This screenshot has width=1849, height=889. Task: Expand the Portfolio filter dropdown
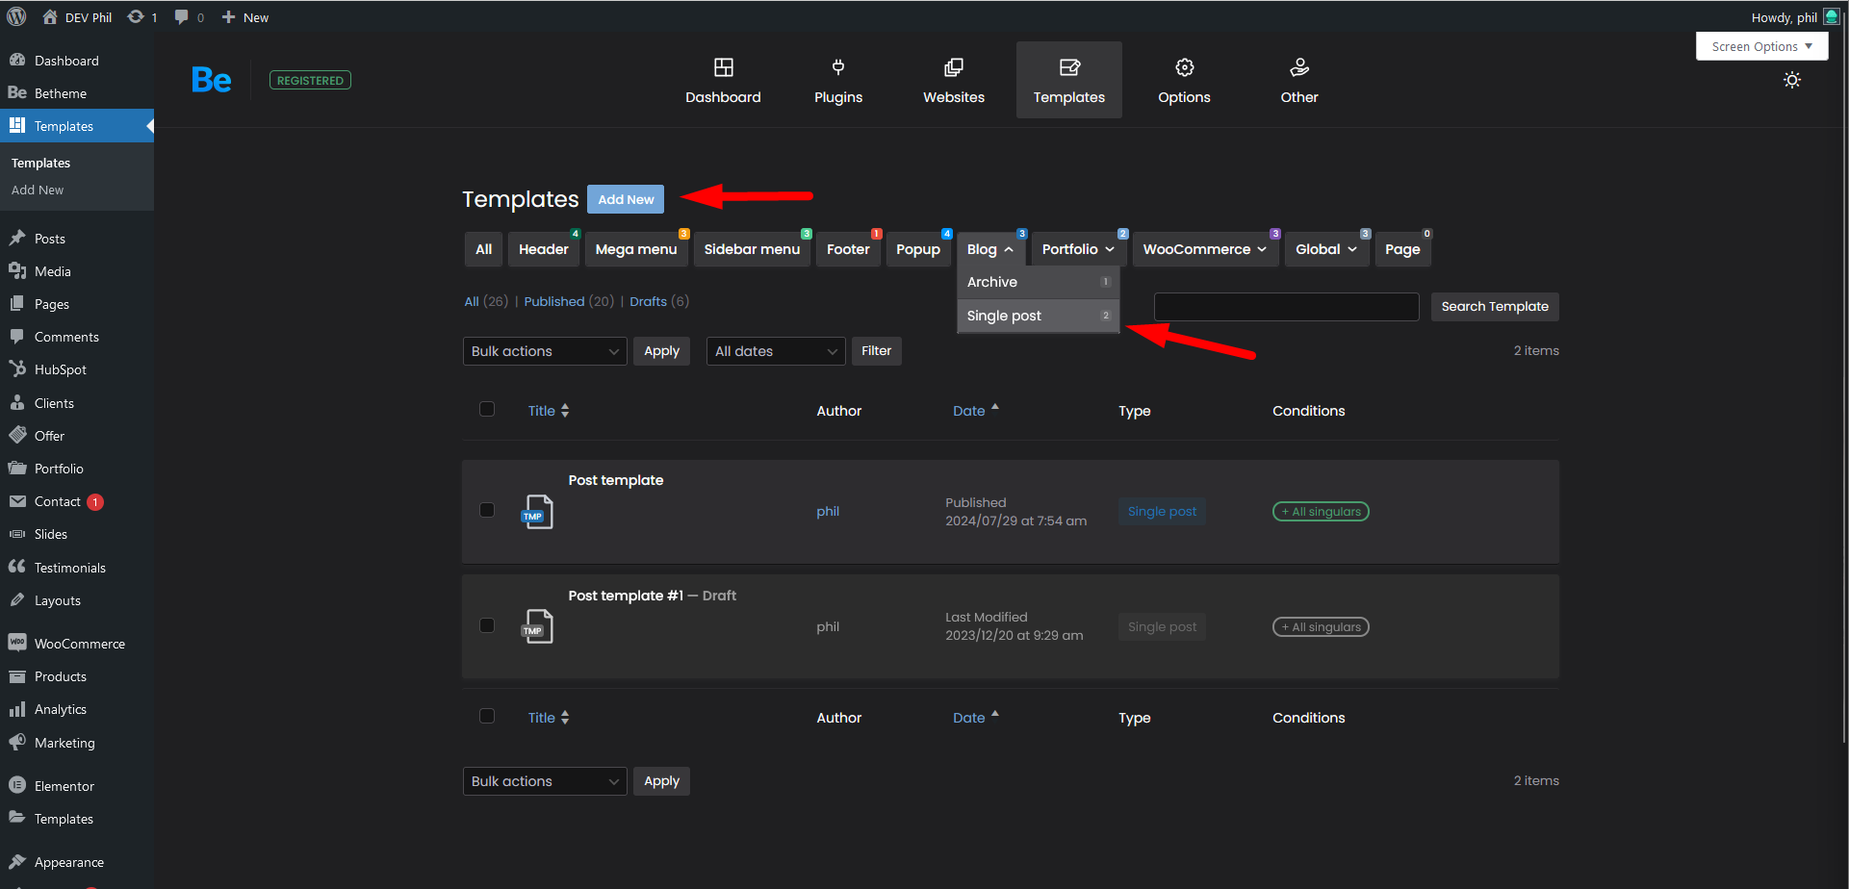click(x=1078, y=249)
